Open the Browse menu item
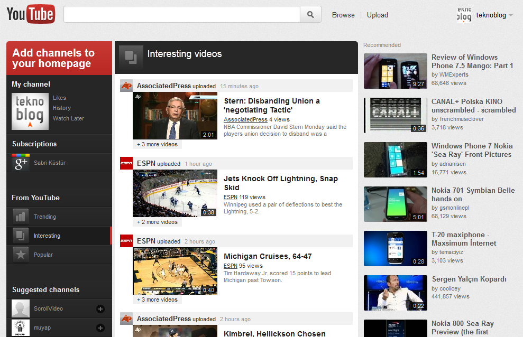The image size is (523, 337). (x=343, y=15)
